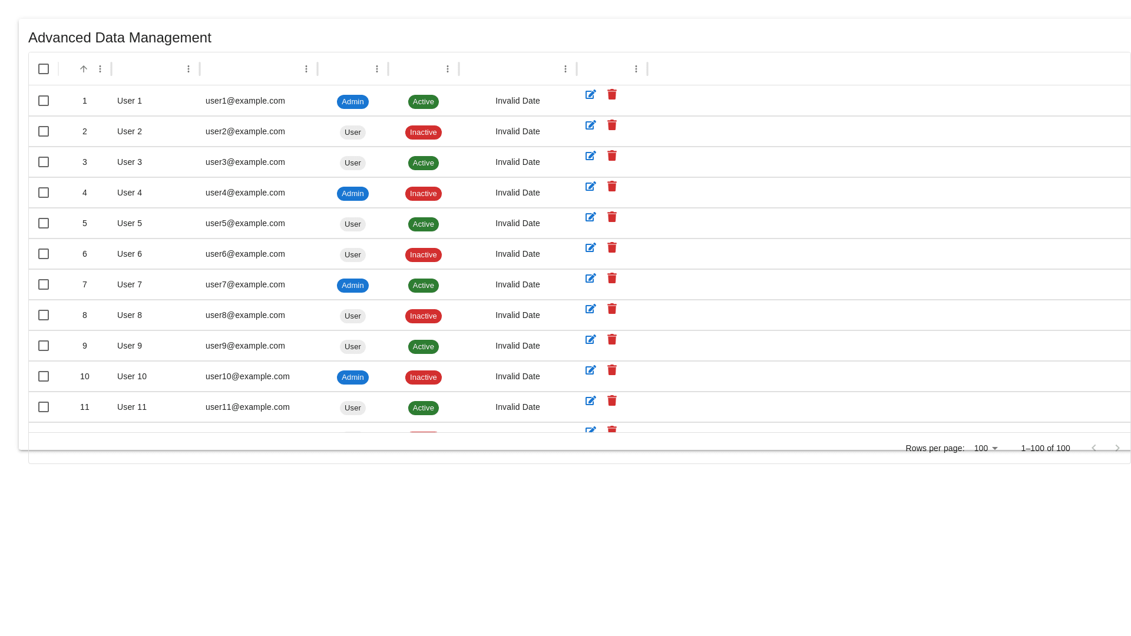Open edit pencil for User 4
1131x636 pixels.
click(x=590, y=187)
